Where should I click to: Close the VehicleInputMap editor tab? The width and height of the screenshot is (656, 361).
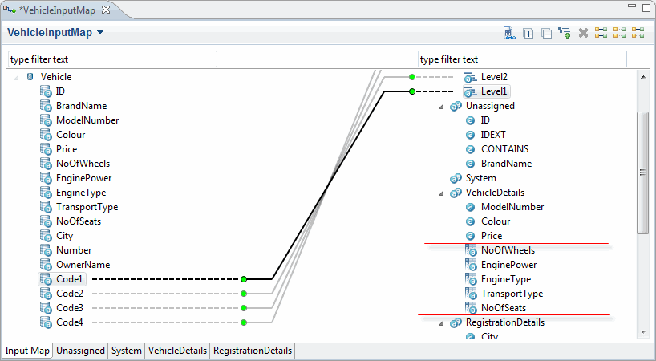click(107, 10)
